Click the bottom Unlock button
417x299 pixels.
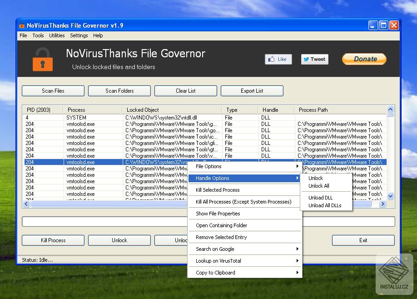point(119,240)
